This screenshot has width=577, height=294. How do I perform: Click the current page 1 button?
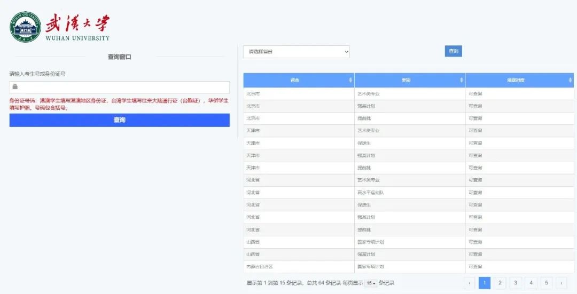485,283
